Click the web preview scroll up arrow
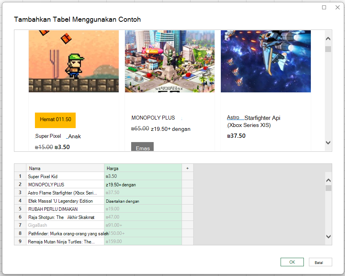Viewport: 345px width, 276px height. tap(328, 39)
